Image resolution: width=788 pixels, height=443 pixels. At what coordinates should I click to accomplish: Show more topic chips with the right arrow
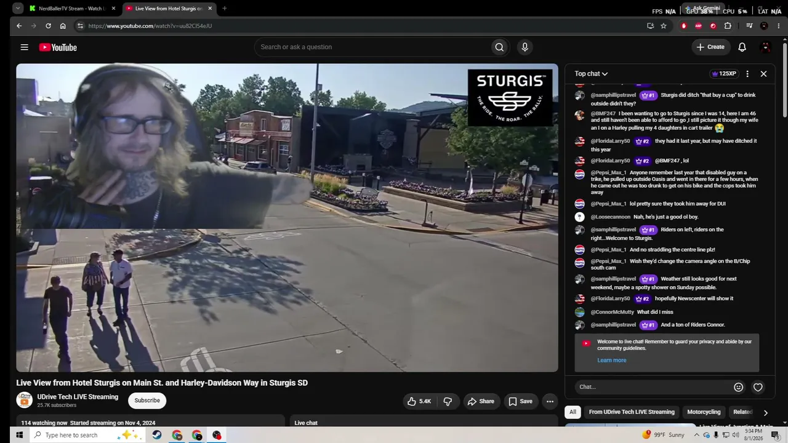click(x=765, y=412)
